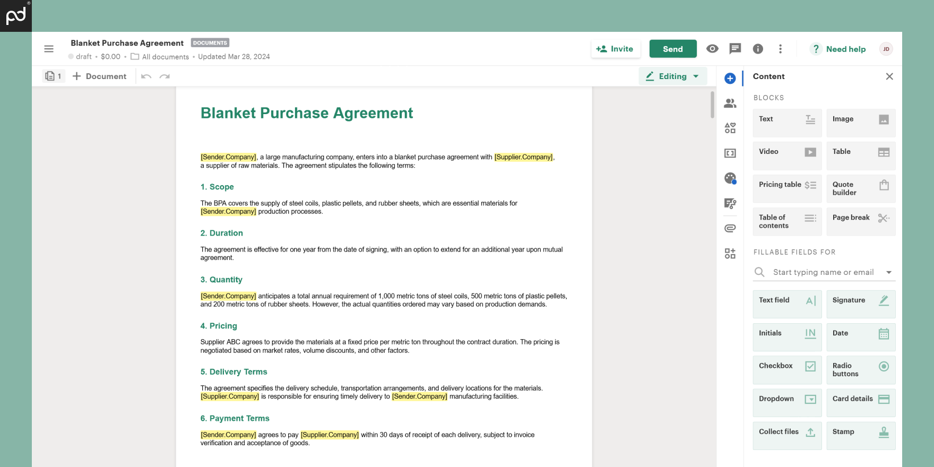Viewport: 934px width, 467px height.
Task: Open the document pages counter icon
Action: pyautogui.click(x=54, y=76)
